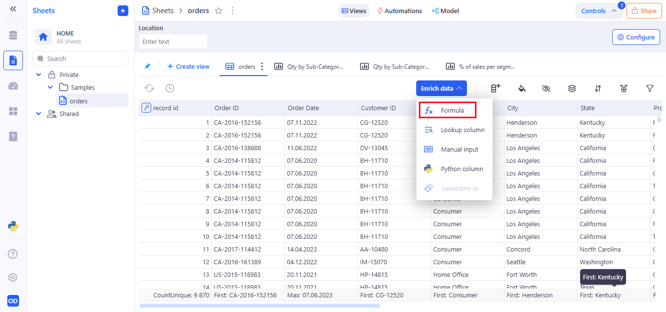Select Formula from the enrich menu
Viewport: 666px width, 312px height.
(447, 111)
